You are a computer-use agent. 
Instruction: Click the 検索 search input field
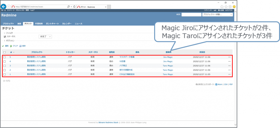coord(191,14)
